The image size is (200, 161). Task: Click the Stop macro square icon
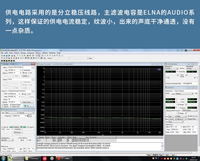pyautogui.click(x=50, y=56)
